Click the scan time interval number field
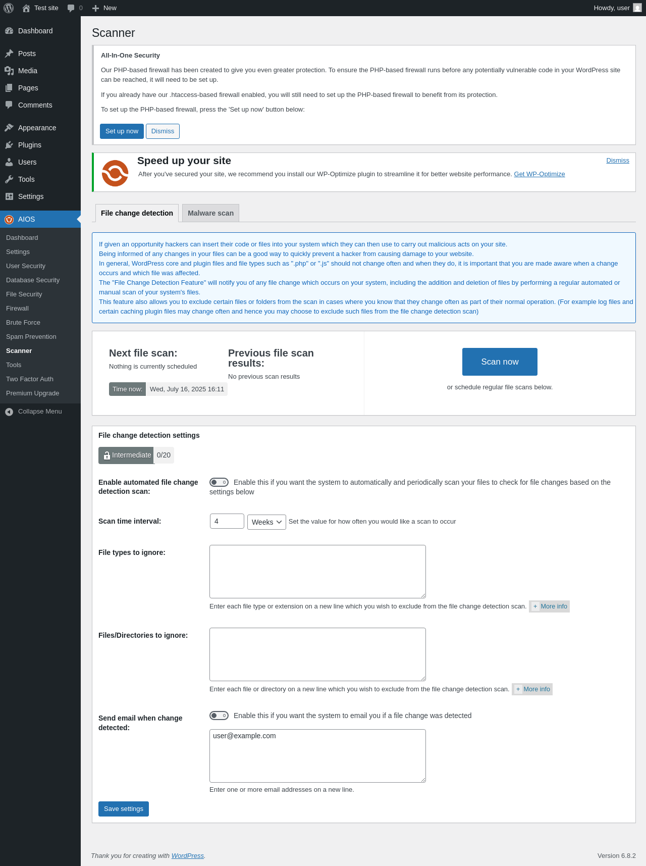This screenshot has width=646, height=866. [x=227, y=521]
